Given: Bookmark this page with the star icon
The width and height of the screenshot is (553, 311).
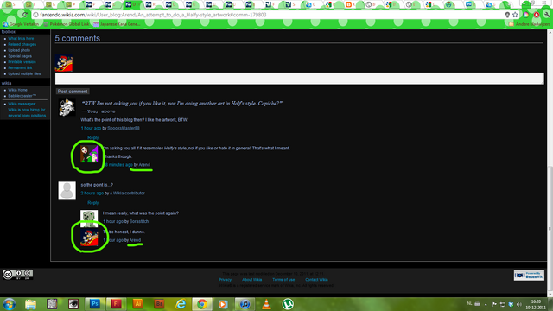Looking at the screenshot, I should [x=515, y=15].
